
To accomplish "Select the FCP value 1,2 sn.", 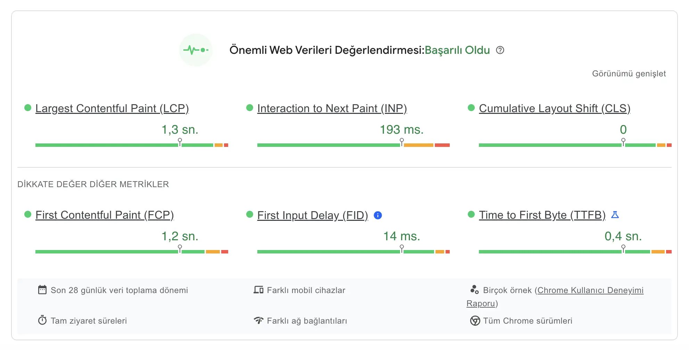I will pyautogui.click(x=180, y=236).
